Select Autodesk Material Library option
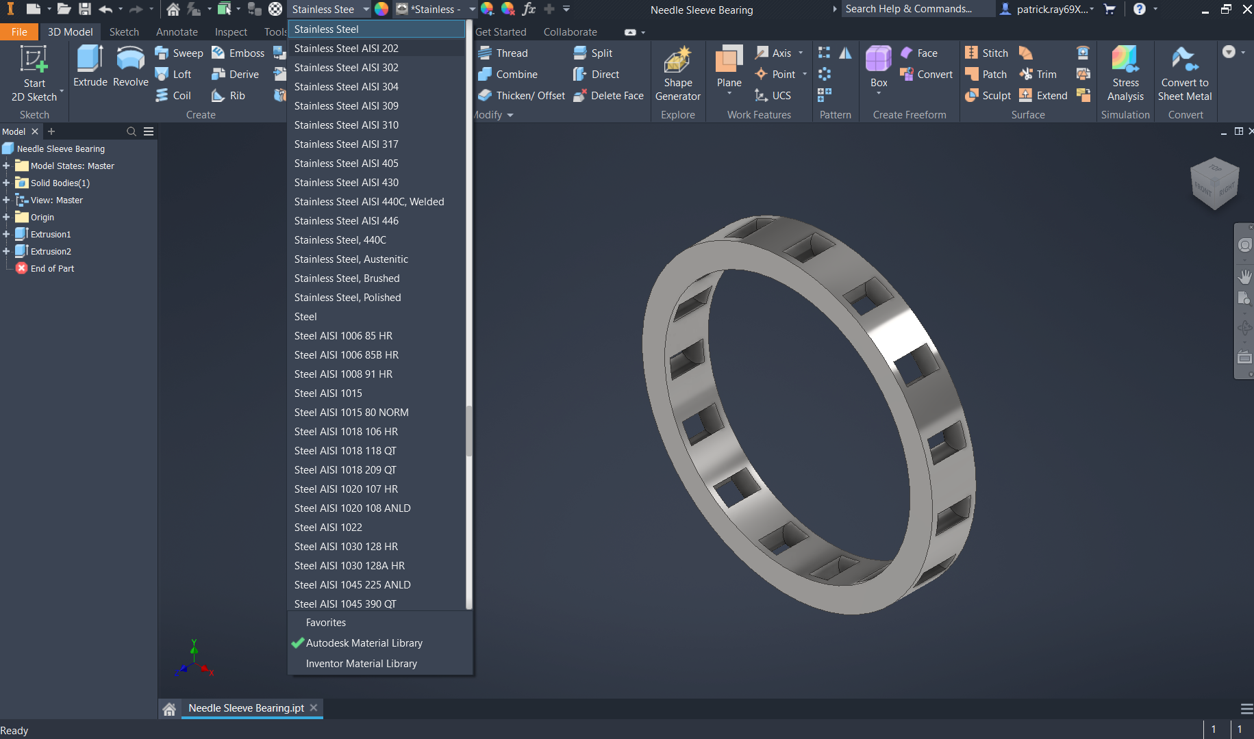1254x739 pixels. pyautogui.click(x=364, y=643)
